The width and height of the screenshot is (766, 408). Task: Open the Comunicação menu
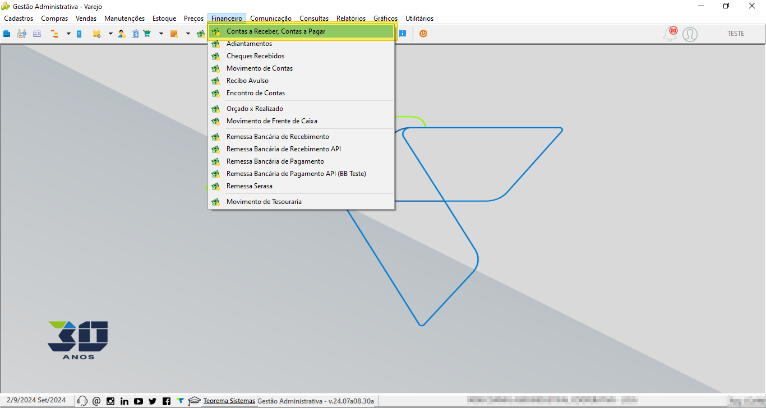(x=271, y=18)
